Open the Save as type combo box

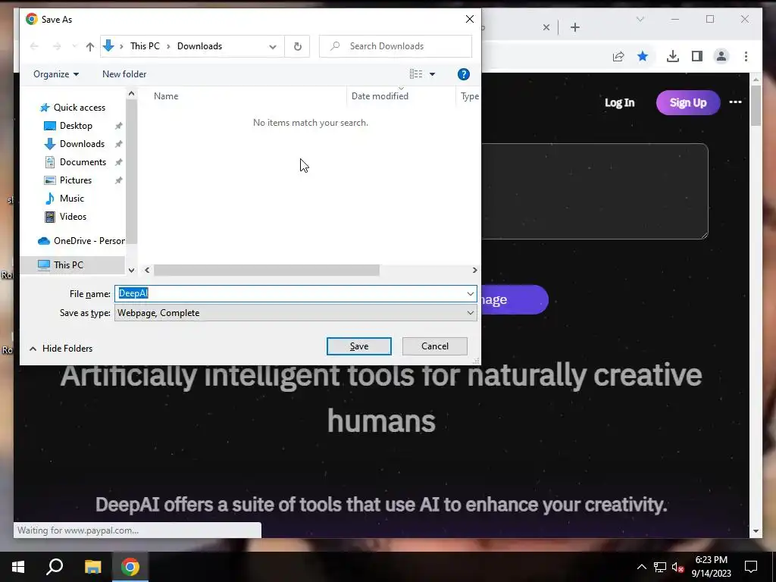296,313
